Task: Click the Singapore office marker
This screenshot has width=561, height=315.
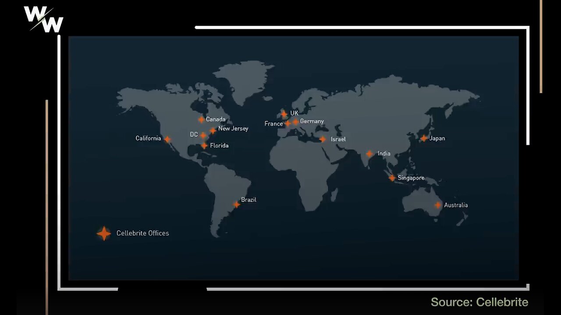Action: click(392, 178)
